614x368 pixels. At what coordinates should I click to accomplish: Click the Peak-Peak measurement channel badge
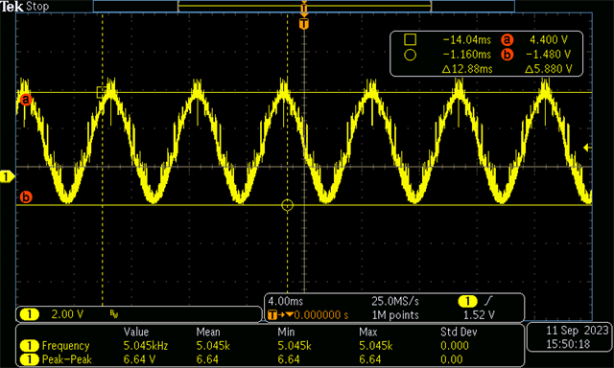(x=30, y=359)
